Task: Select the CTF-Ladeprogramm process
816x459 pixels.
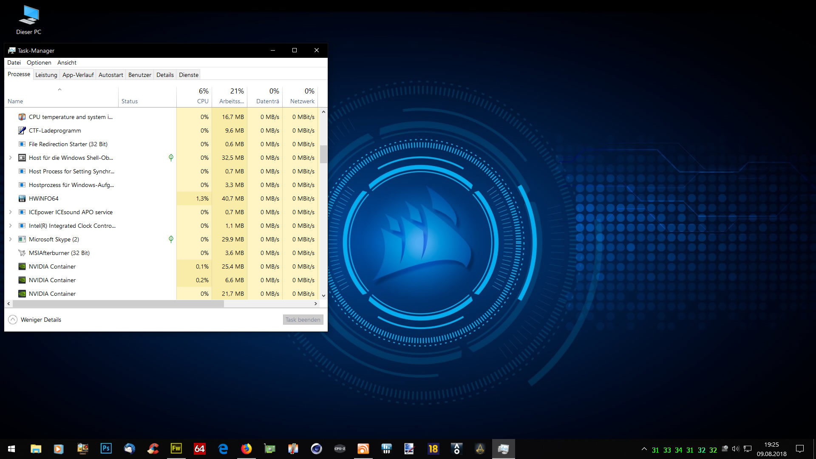Action: point(162,130)
